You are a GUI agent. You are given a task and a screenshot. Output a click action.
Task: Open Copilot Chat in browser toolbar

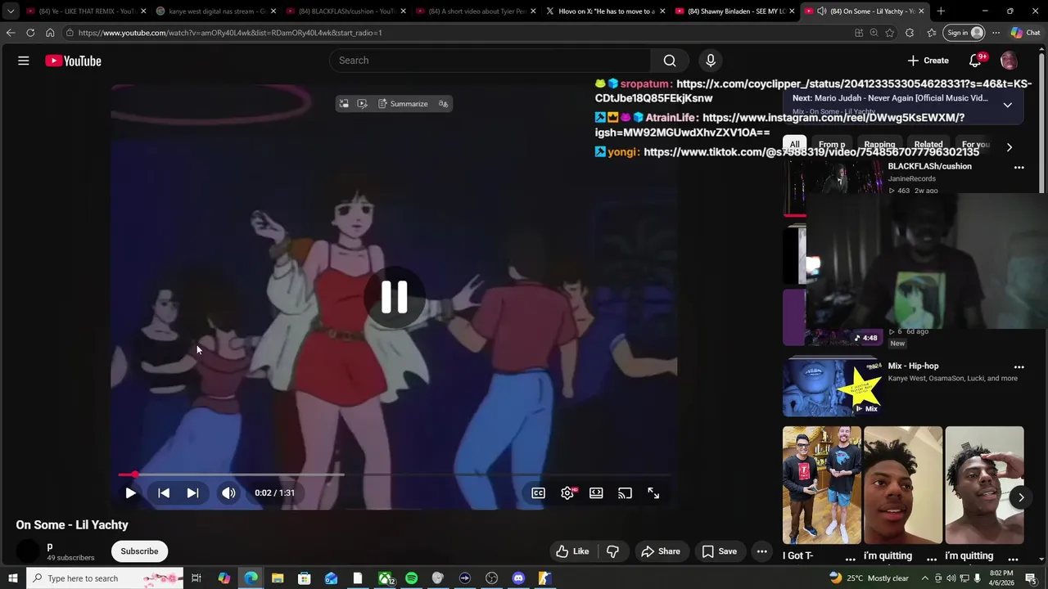click(x=1025, y=33)
